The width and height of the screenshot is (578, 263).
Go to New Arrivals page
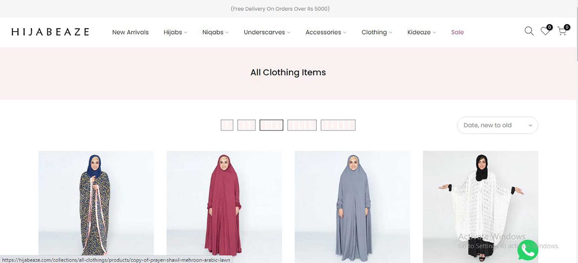coord(130,32)
